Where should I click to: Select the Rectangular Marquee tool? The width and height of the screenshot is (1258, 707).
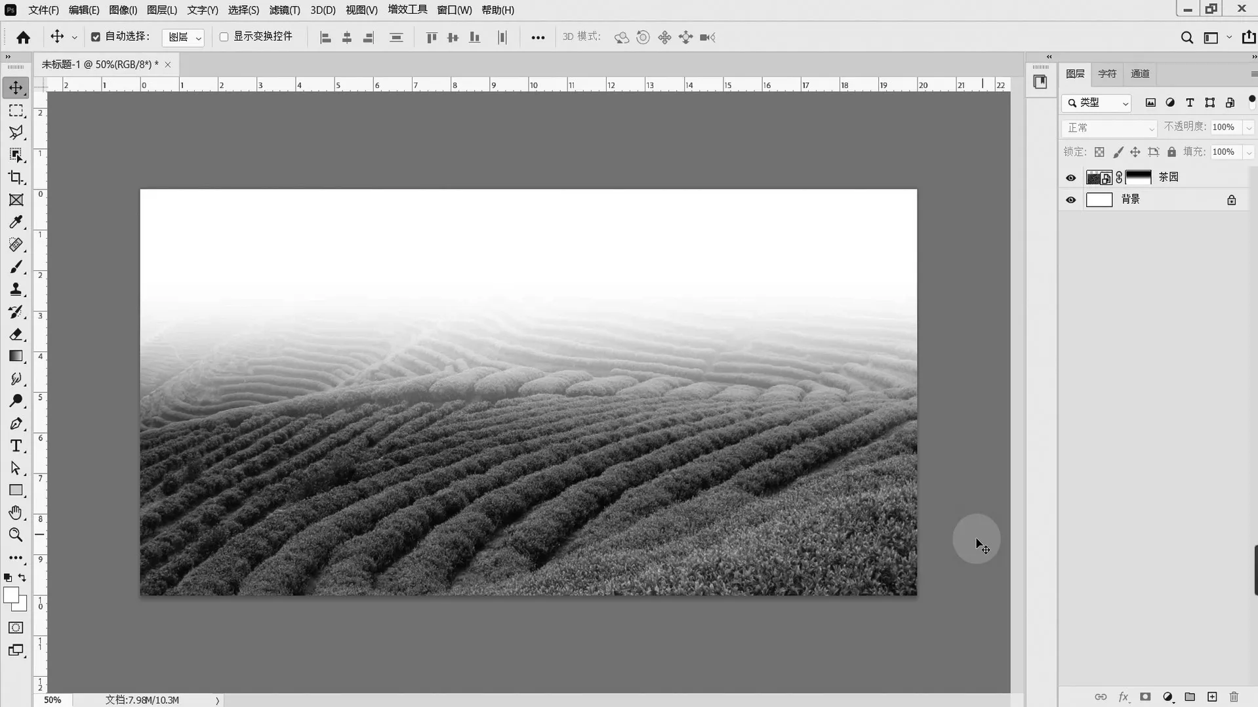(x=16, y=110)
